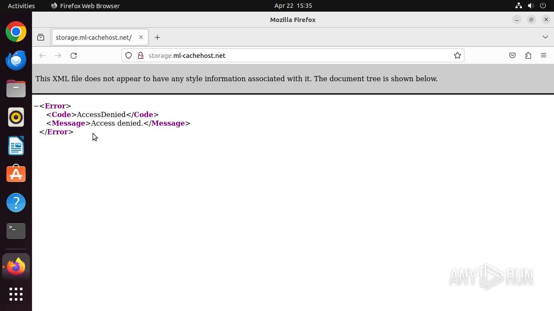The image size is (554, 311).
Task: Minimize the Mozilla Firefox window
Action: point(517,19)
